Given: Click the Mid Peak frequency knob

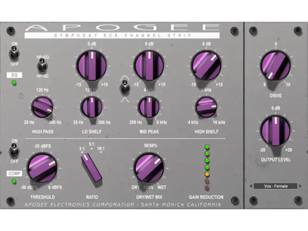Looking at the screenshot, I should click(x=149, y=107).
